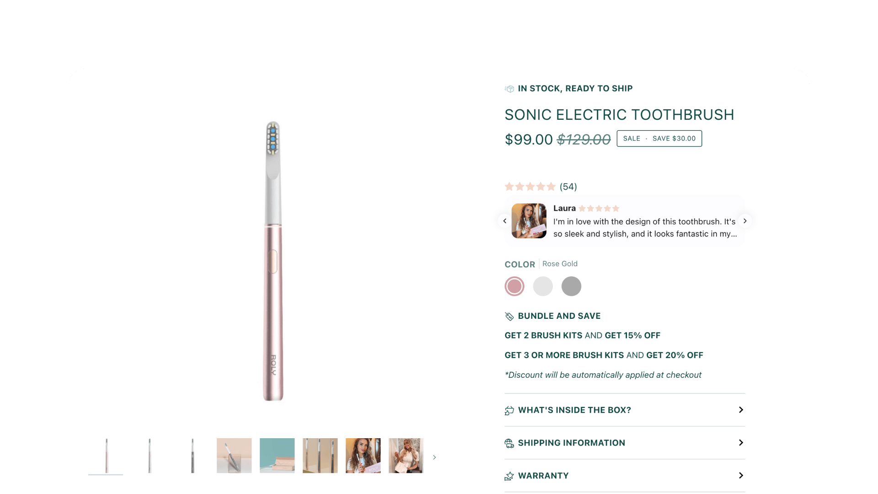Show previous customer review arrow
Screen dimensions: 878x494
click(x=505, y=221)
